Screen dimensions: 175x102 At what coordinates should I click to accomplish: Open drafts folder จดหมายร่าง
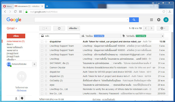[12, 50]
